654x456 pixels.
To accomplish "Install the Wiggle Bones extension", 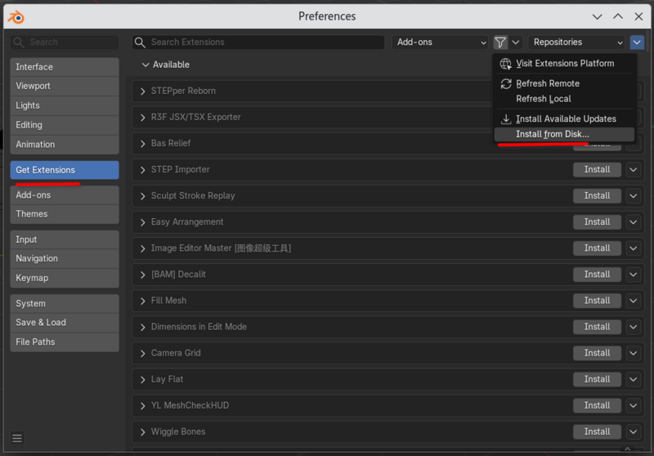I will coord(597,431).
